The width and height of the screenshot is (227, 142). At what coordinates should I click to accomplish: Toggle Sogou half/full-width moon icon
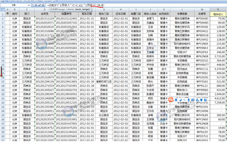click(x=180, y=100)
